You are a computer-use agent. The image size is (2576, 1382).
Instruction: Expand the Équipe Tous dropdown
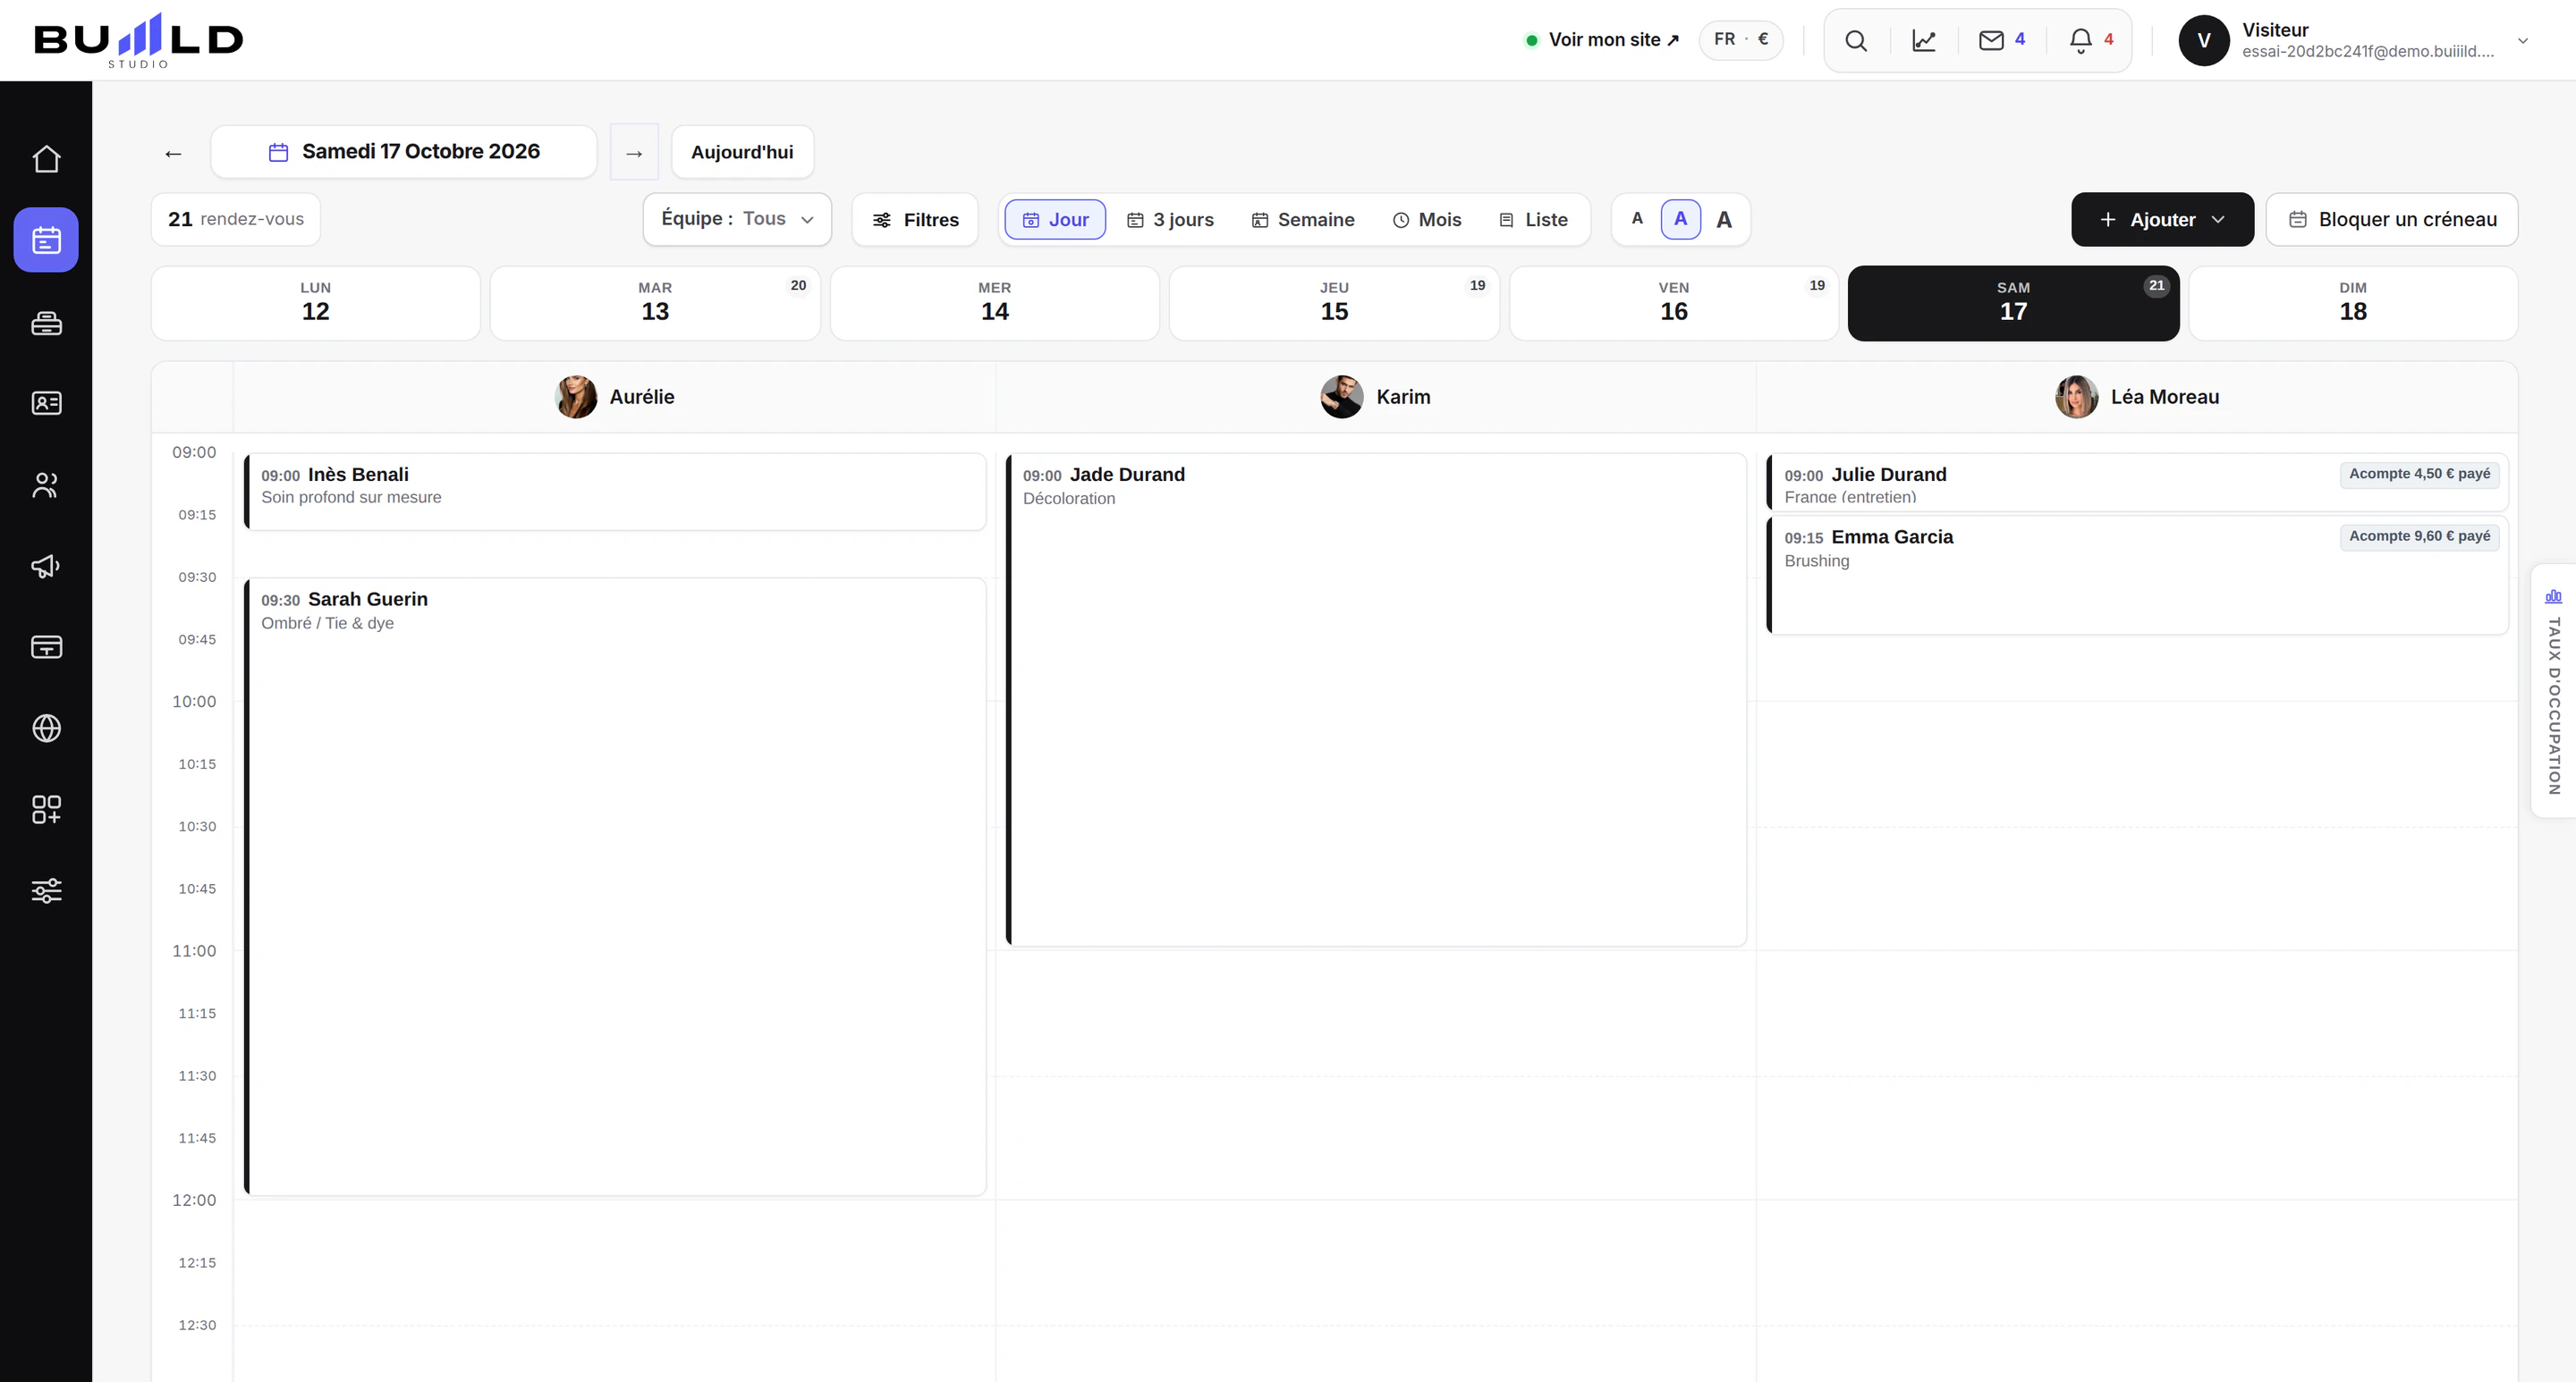pyautogui.click(x=737, y=219)
